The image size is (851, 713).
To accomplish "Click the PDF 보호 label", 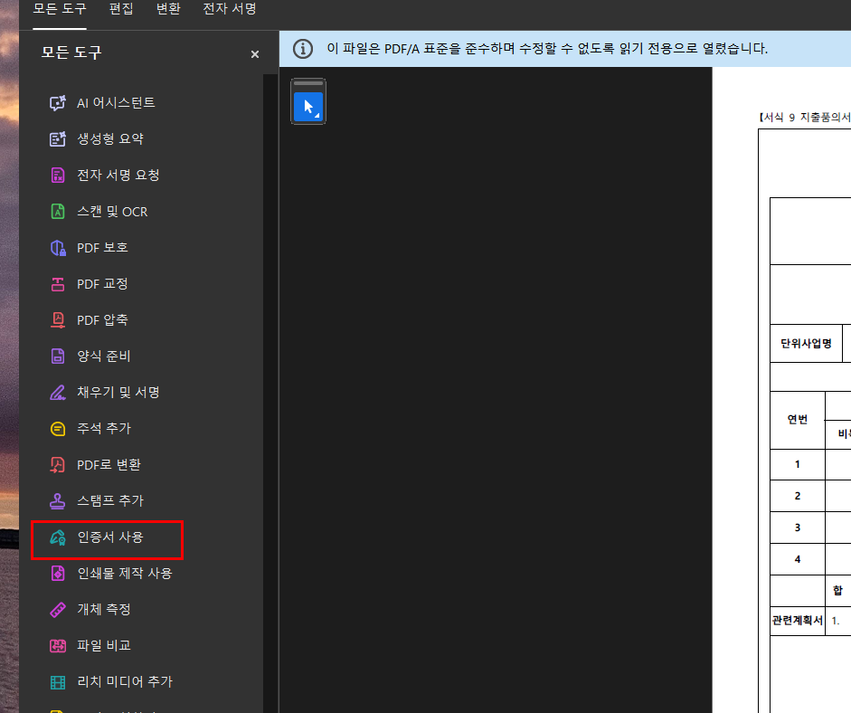I will 102,248.
